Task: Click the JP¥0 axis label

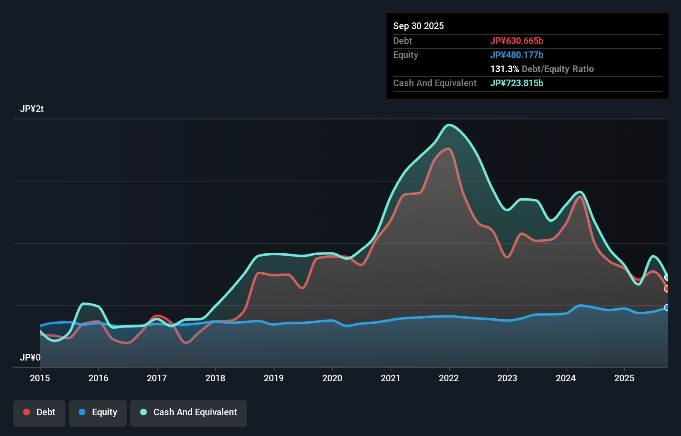Action: (x=31, y=357)
